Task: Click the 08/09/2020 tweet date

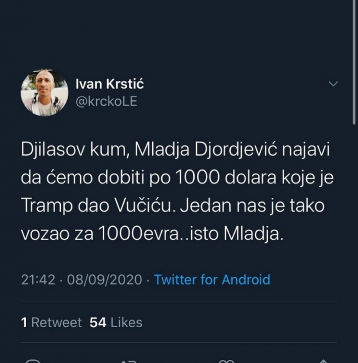Action: pyautogui.click(x=104, y=279)
